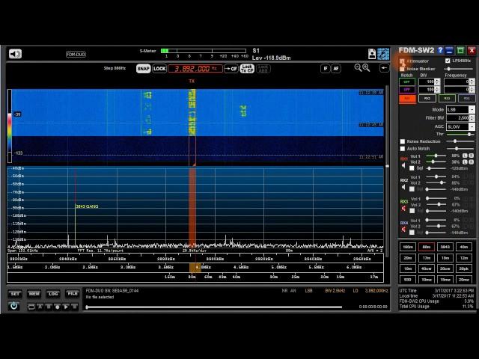Click the record button
This screenshot has height=359, width=479.
[57, 307]
